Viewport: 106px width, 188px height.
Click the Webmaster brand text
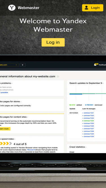coord(29,8)
